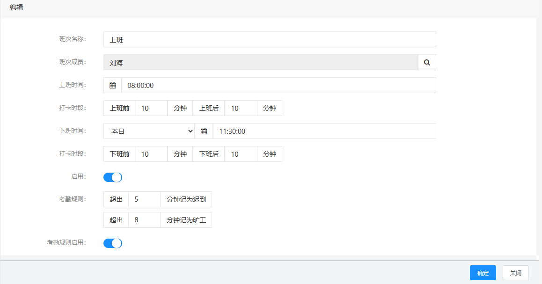Click the 分钟记为迟到 threshold input
Image resolution: width=542 pixels, height=284 pixels.
click(144, 199)
